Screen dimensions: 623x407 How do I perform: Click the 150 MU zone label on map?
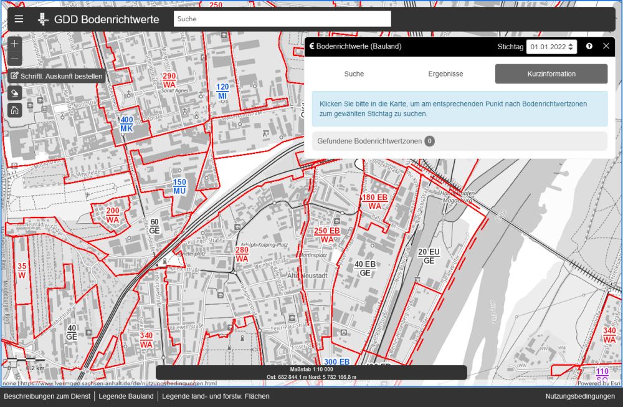(179, 186)
